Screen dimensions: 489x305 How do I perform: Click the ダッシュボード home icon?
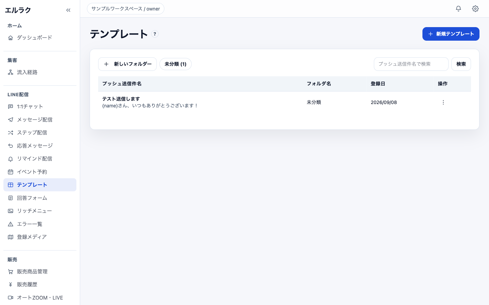point(11,38)
